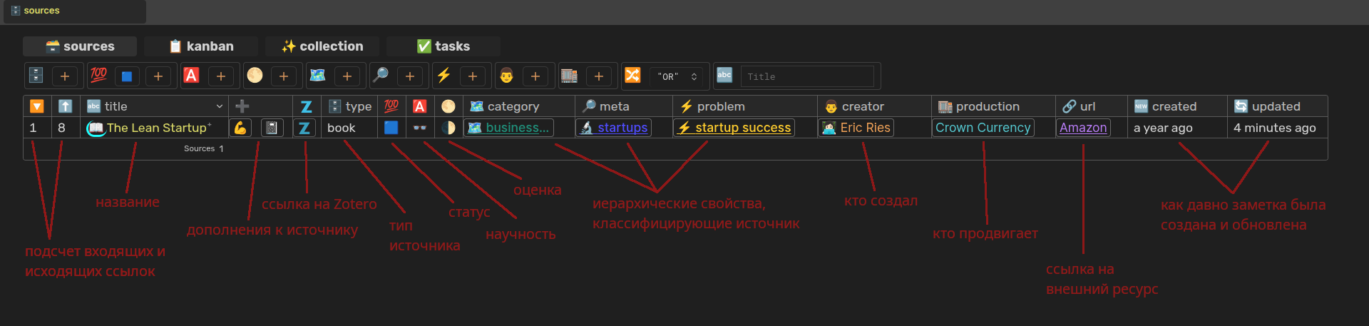Open the Amazon url link
This screenshot has width=1369, height=326.
(1083, 128)
